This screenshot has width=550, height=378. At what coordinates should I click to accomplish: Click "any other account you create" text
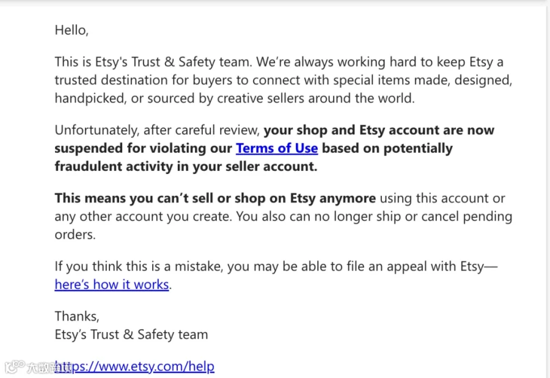142,217
